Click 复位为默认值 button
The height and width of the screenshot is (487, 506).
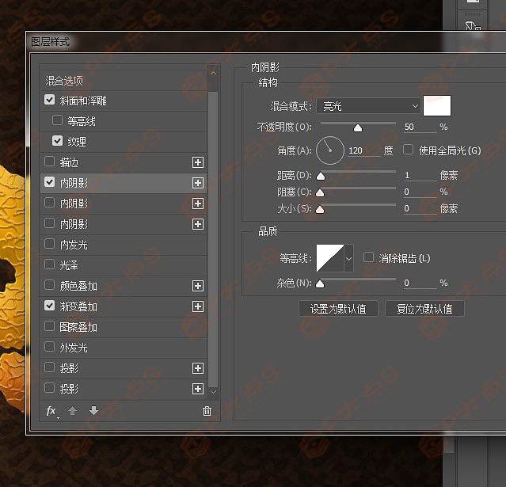pos(424,309)
